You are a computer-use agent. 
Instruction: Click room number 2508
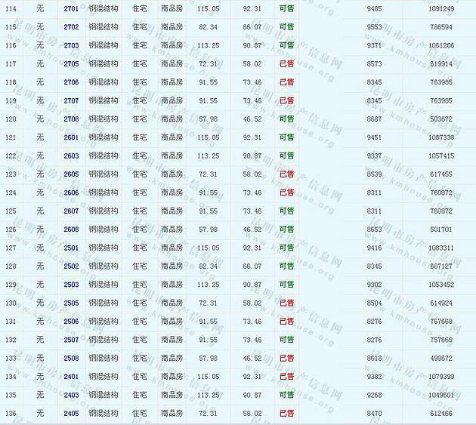pos(71,358)
